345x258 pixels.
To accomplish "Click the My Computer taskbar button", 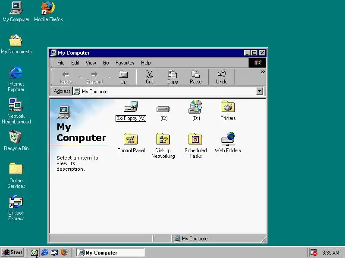I will (x=110, y=252).
